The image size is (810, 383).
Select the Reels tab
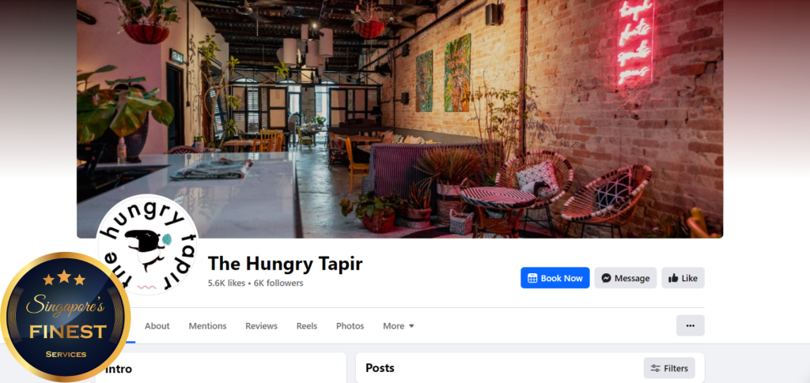307,326
